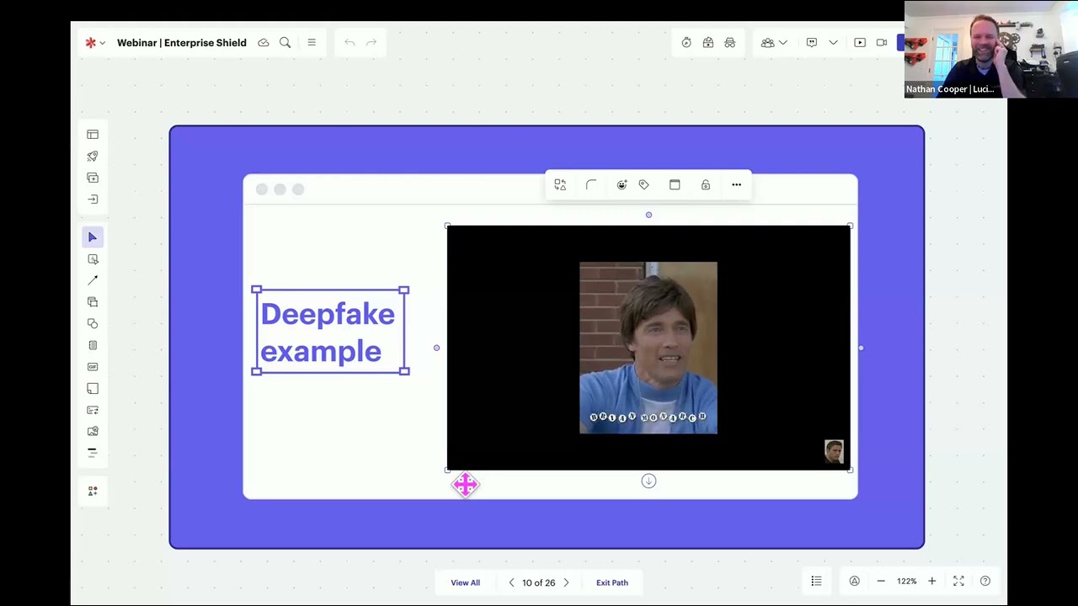This screenshot has height=606, width=1078.
Task: Select the sticky note tool
Action: pyautogui.click(x=93, y=389)
